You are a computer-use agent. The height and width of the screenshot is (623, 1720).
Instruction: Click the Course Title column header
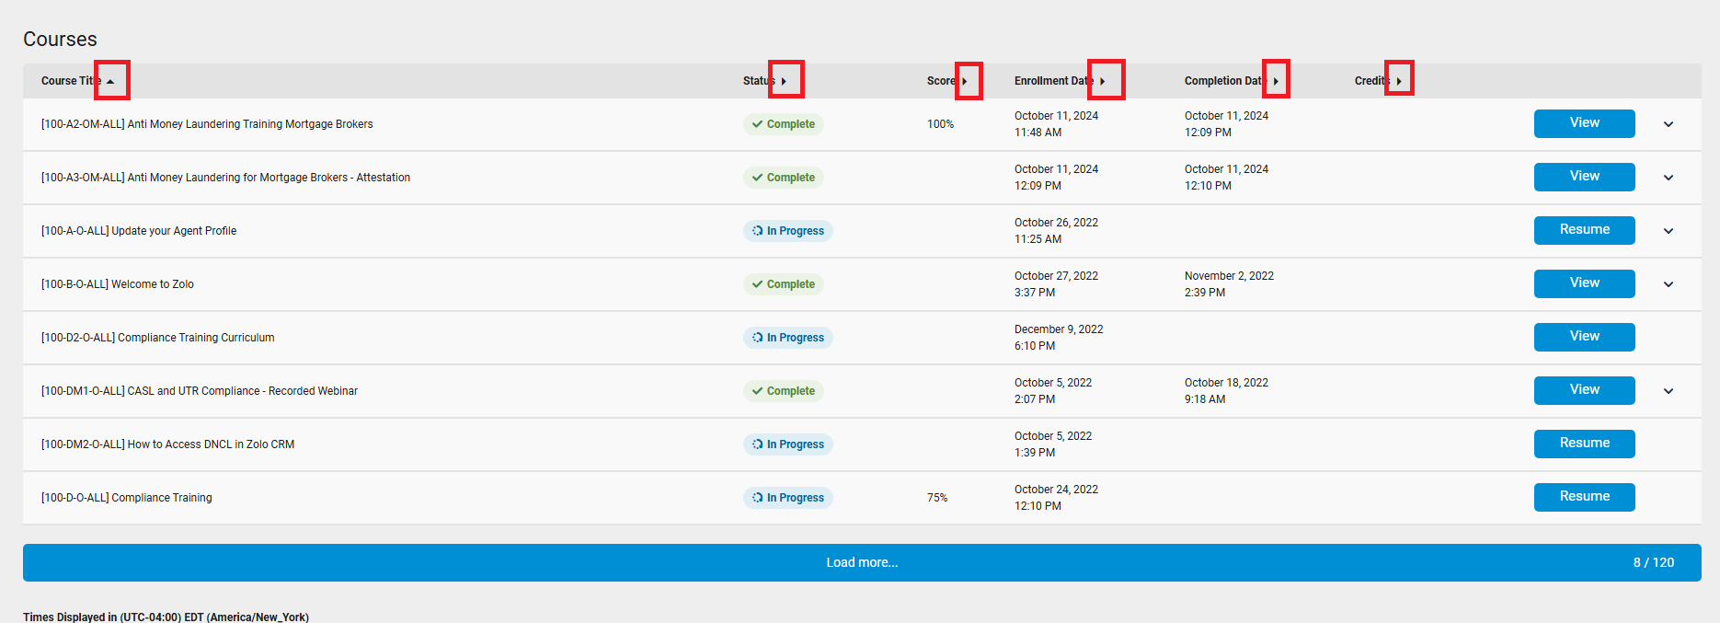coord(71,81)
